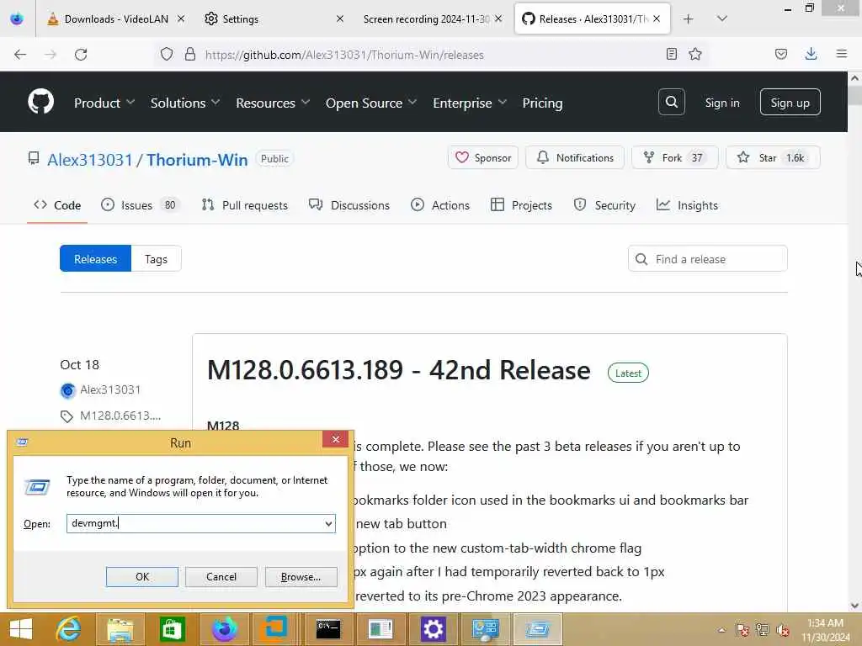Open GitHub search magnifier button
Viewport: 862px width, 646px height.
pos(671,102)
